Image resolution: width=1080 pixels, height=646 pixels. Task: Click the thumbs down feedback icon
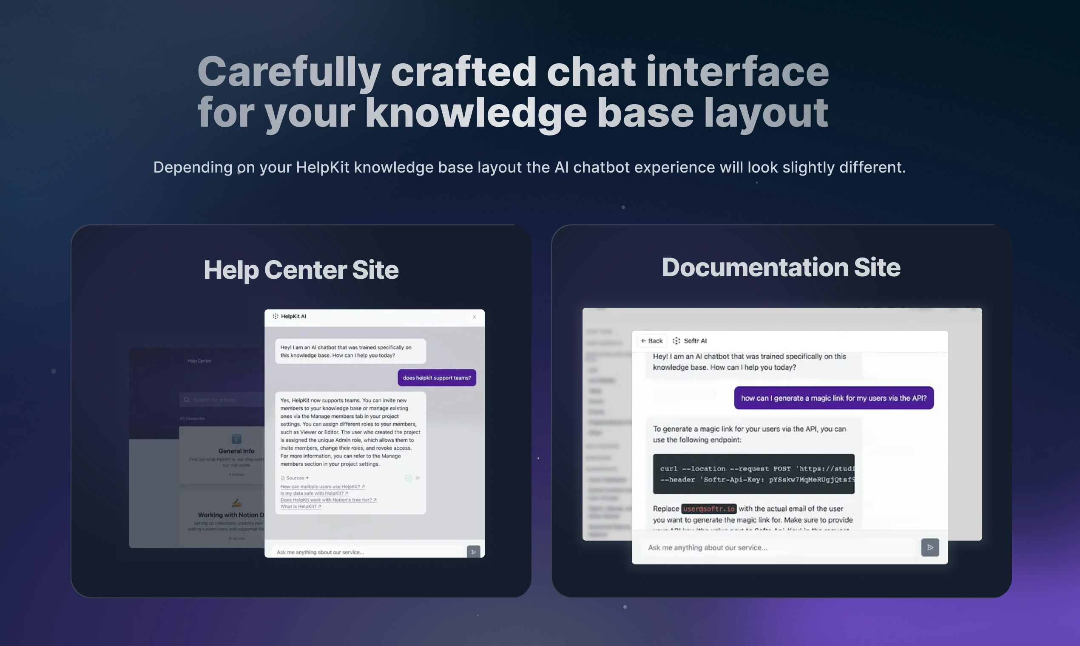[418, 478]
